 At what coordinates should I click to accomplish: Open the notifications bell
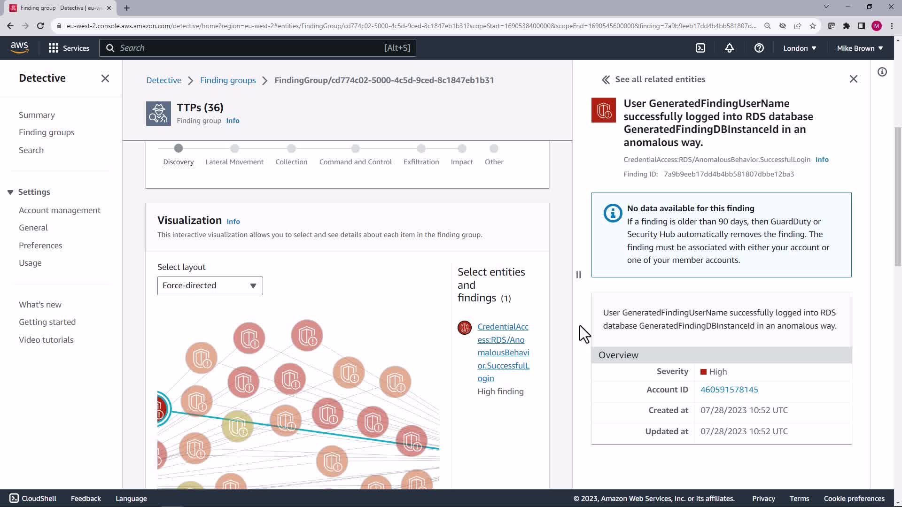click(729, 48)
